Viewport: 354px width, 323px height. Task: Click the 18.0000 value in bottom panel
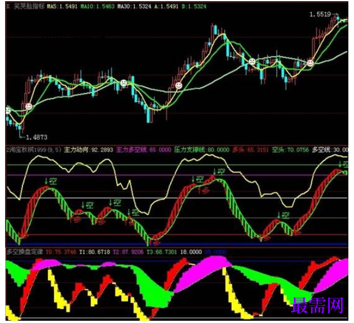point(191,252)
